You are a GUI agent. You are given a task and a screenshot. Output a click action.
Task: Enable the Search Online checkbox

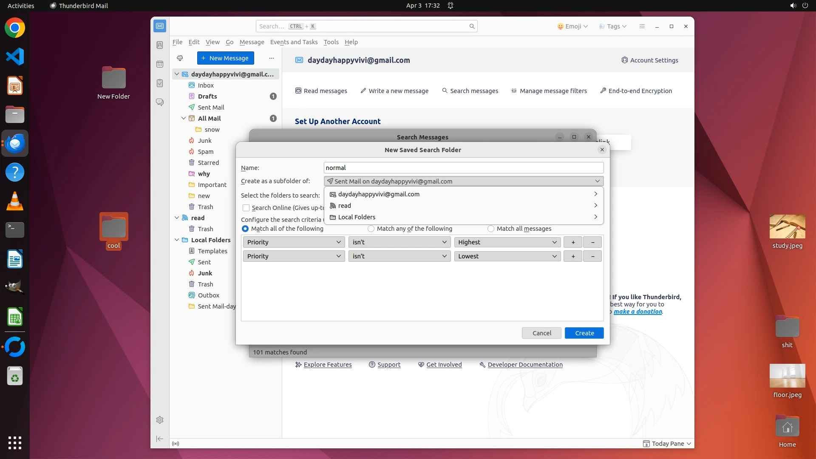click(246, 208)
